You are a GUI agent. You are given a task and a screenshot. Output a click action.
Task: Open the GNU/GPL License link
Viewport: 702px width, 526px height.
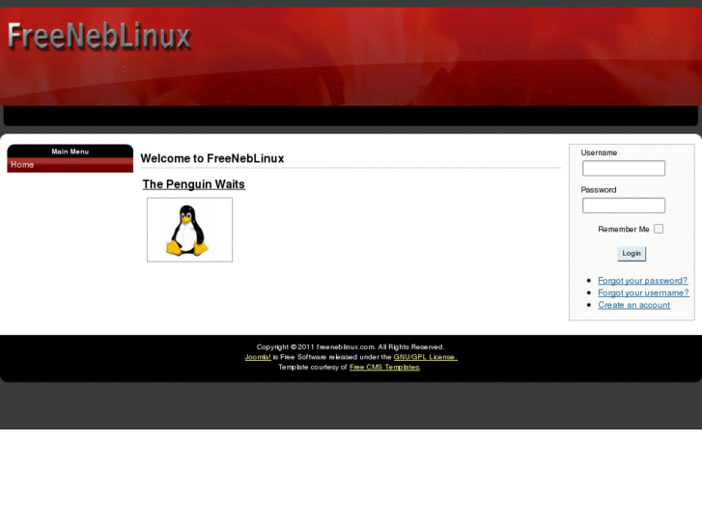click(x=425, y=357)
